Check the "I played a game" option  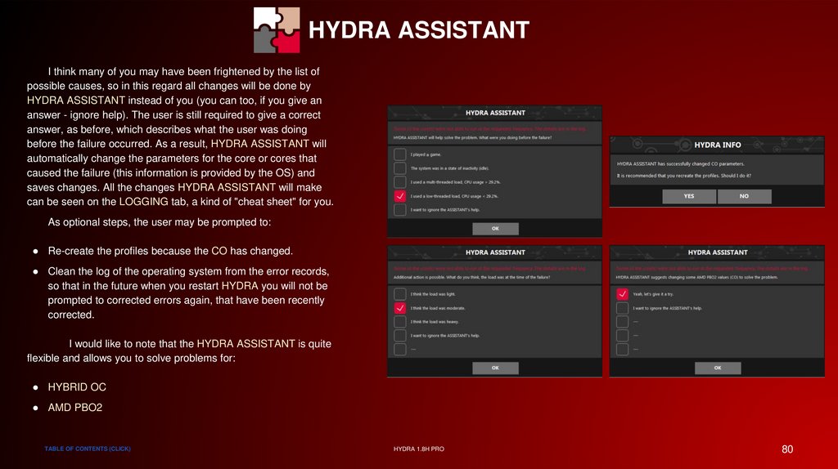point(399,154)
